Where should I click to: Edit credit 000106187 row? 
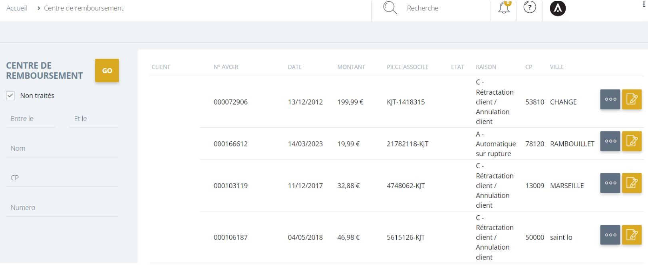click(632, 235)
